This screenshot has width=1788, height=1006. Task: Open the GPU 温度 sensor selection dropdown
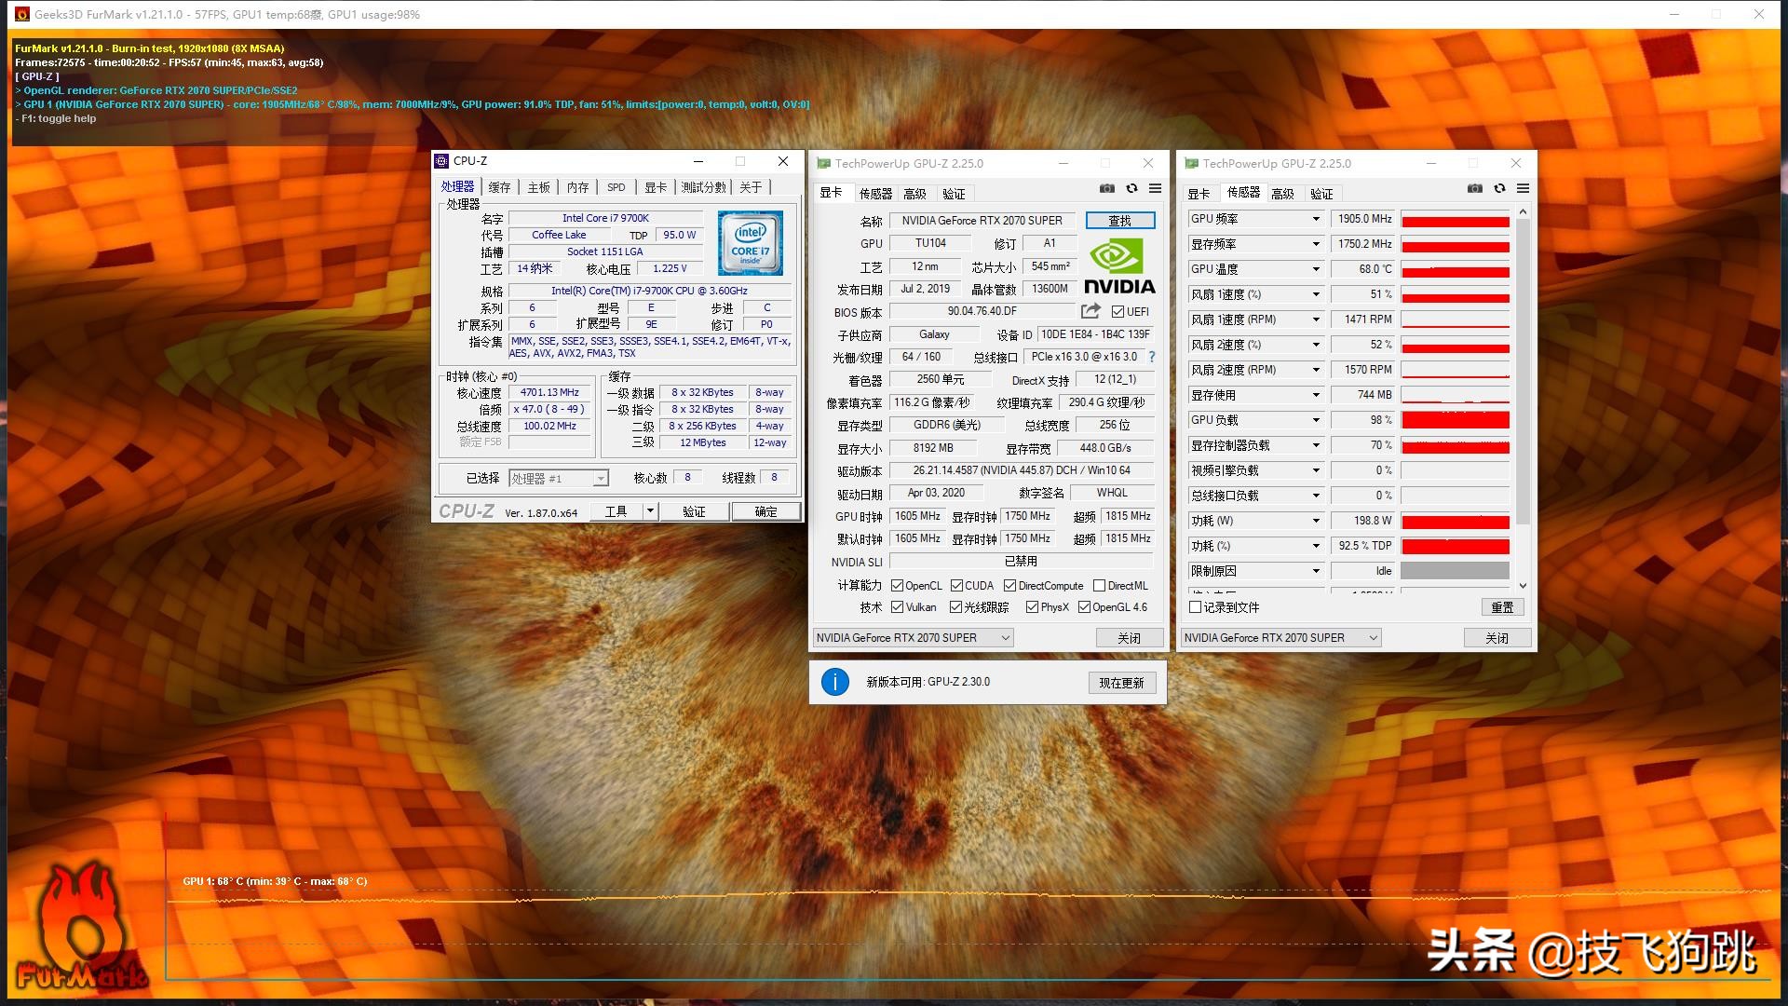pos(1314,268)
